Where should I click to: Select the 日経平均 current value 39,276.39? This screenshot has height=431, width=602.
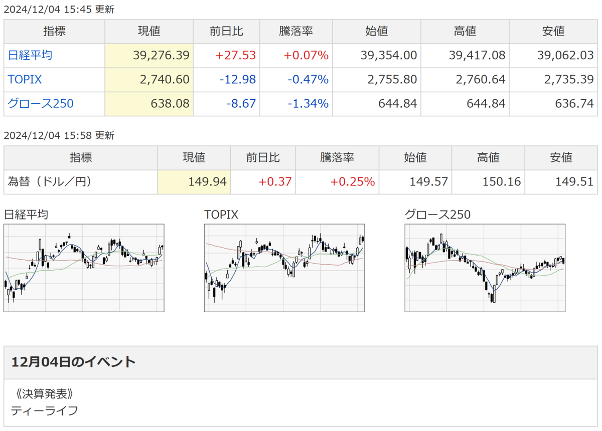[162, 55]
